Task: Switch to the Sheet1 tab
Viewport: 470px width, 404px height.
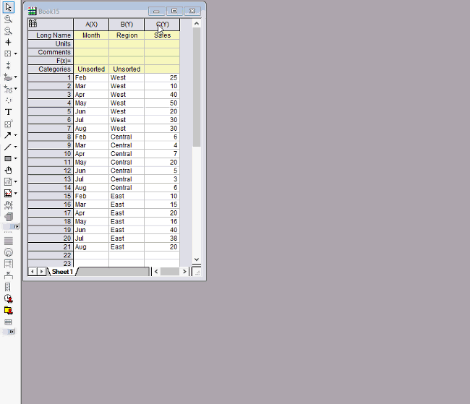Action: coord(62,272)
